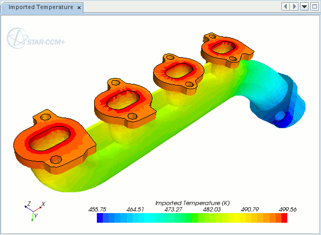Click the XYZ coordinate axes triad
This screenshot has height=235, width=321.
pos(34,210)
